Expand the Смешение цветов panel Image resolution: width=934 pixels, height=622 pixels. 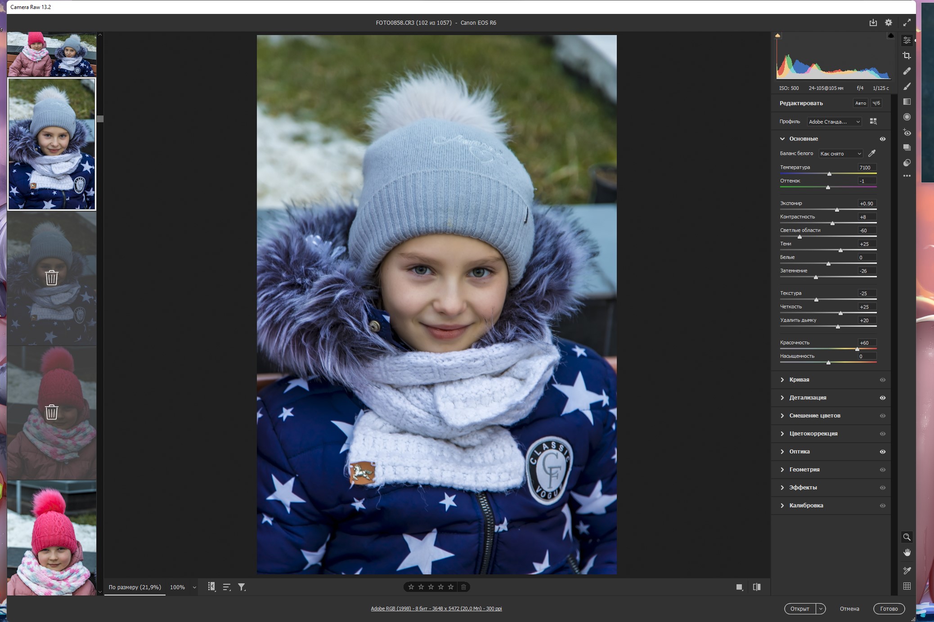pos(782,416)
